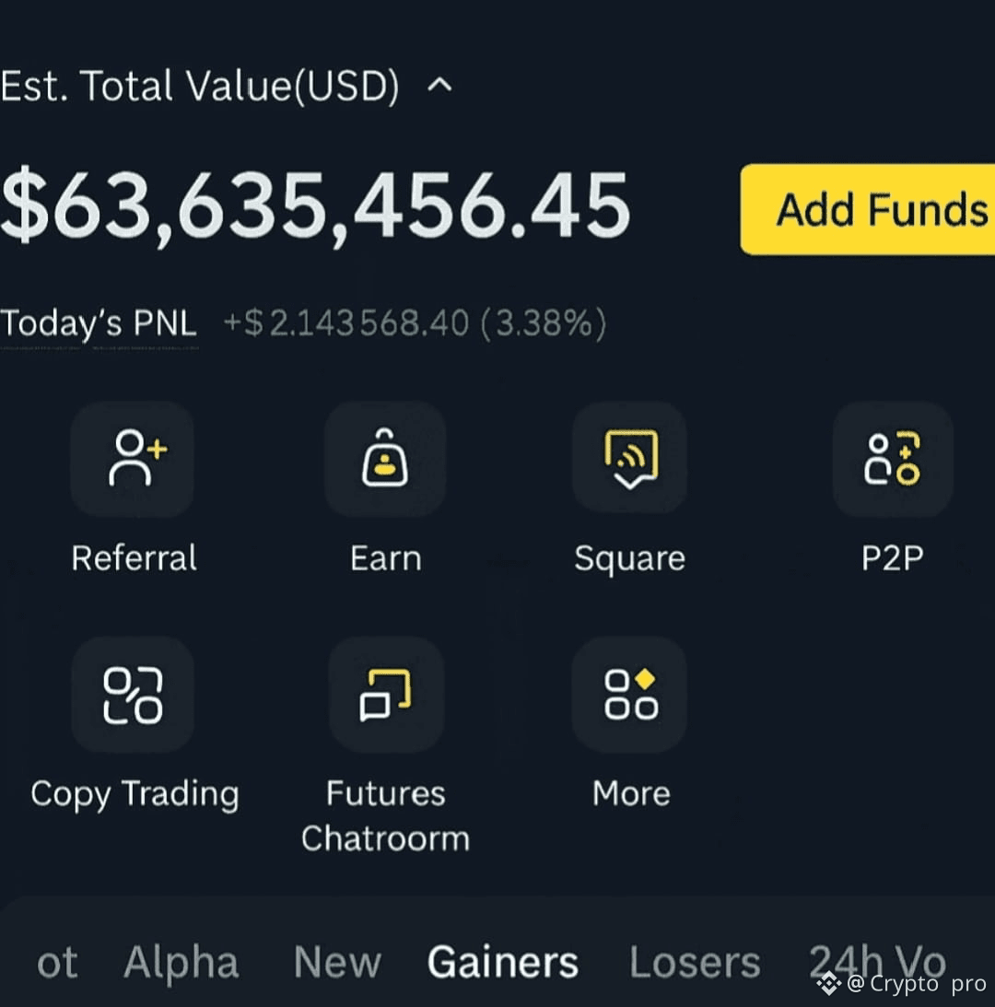Screen dimensions: 995x1007
Task: Open the Referral icon
Action: (133, 459)
